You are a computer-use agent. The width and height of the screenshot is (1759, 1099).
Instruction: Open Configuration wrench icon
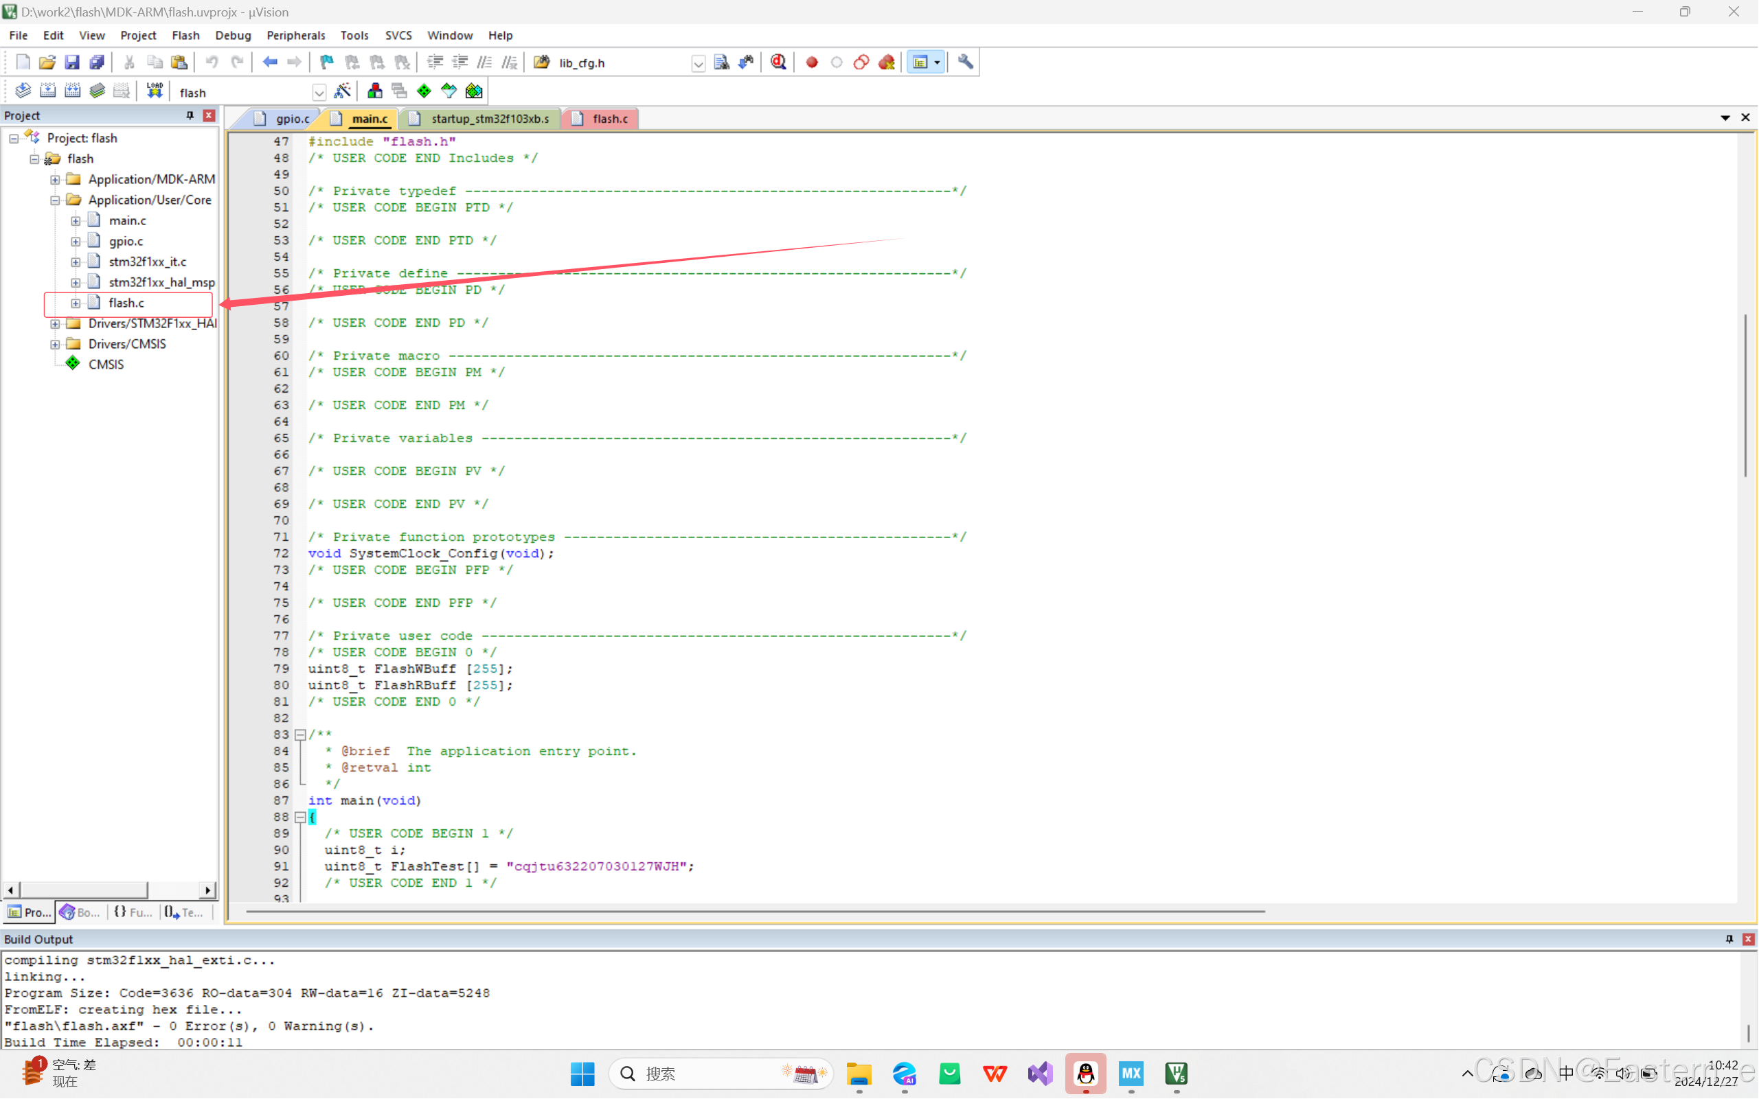pyautogui.click(x=965, y=62)
